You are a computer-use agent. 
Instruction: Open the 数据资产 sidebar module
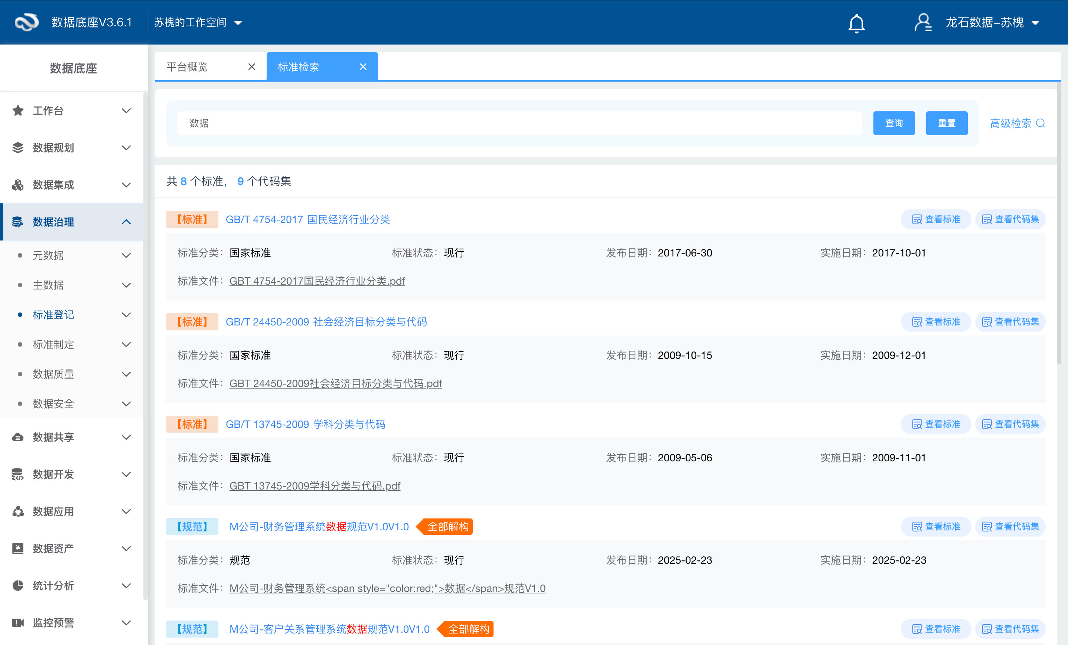(x=53, y=548)
